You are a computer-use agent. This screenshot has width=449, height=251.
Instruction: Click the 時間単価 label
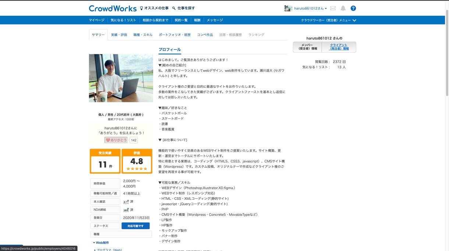click(105, 183)
